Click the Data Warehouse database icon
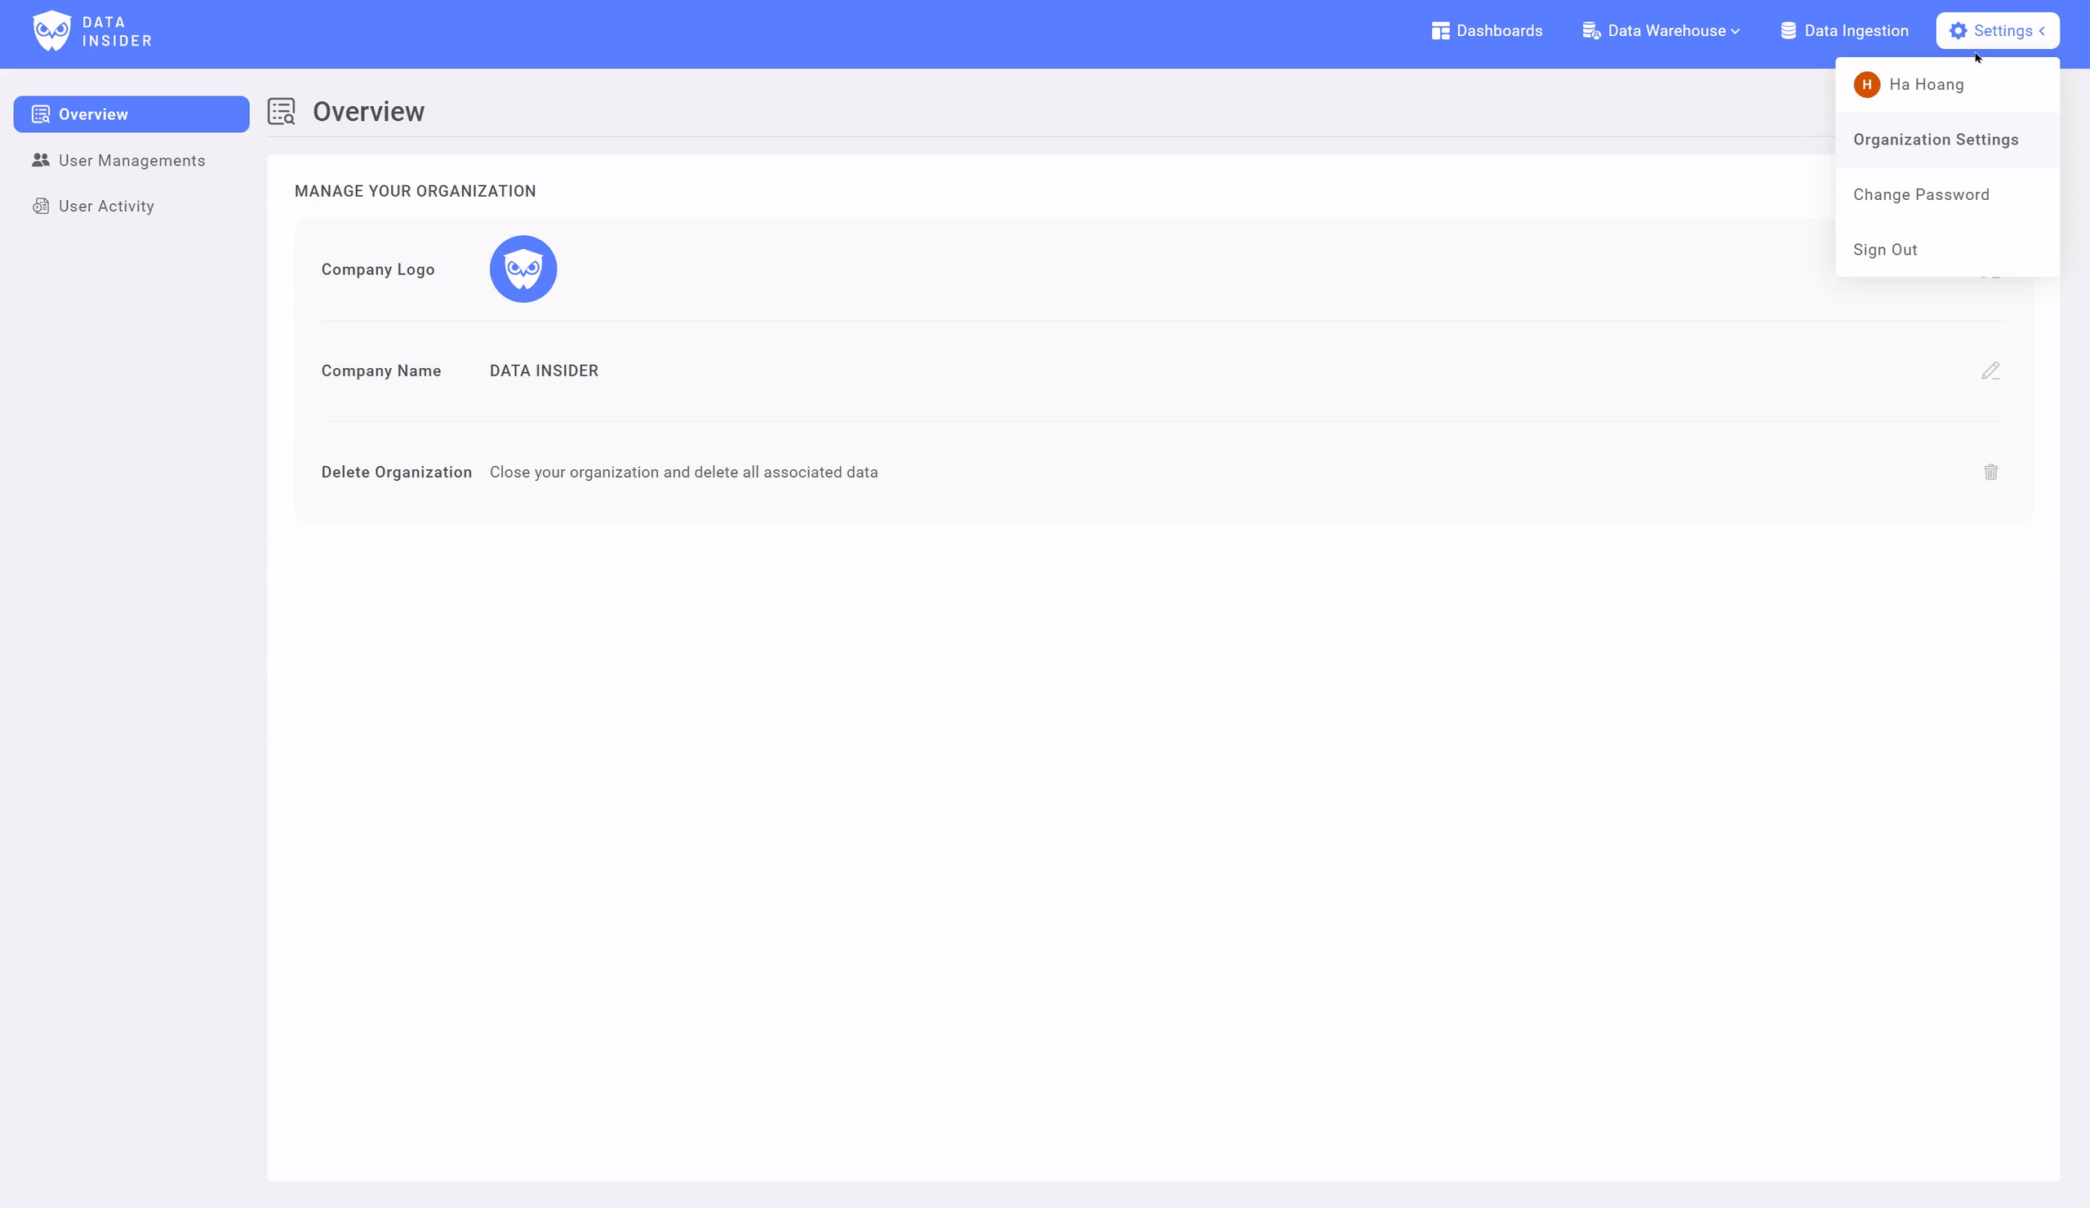This screenshot has width=2090, height=1208. click(1590, 31)
